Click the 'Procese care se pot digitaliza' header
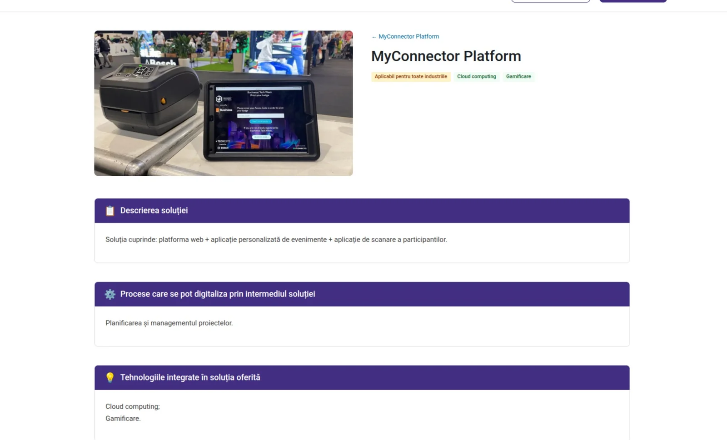The height and width of the screenshot is (440, 727). 362,294
